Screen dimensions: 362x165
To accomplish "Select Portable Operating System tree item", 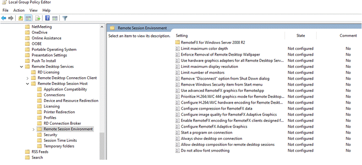I will [54, 50].
